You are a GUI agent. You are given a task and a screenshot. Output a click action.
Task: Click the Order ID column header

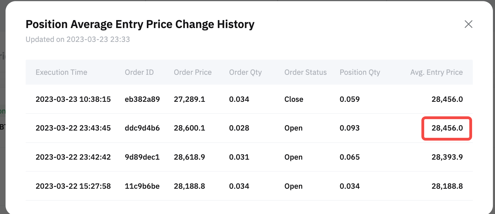coord(139,72)
